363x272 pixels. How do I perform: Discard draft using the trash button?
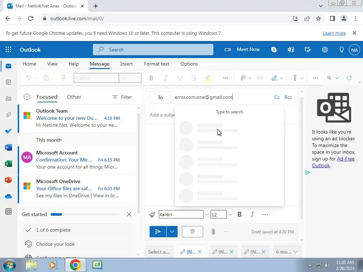pyautogui.click(x=192, y=232)
